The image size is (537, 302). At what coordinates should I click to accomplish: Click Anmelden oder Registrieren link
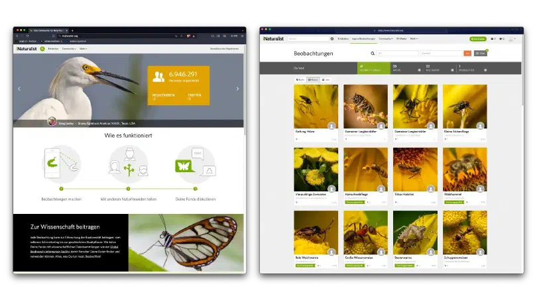[224, 49]
